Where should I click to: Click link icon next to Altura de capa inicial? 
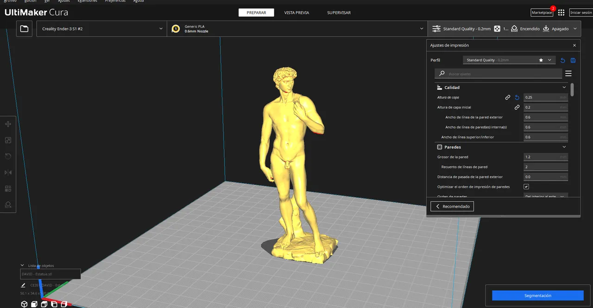pyautogui.click(x=517, y=107)
